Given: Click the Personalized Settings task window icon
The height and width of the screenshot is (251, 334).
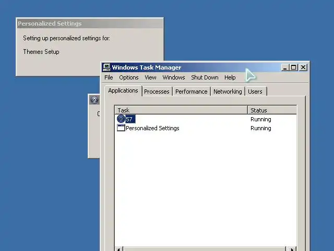Looking at the screenshot, I should tap(121, 128).
